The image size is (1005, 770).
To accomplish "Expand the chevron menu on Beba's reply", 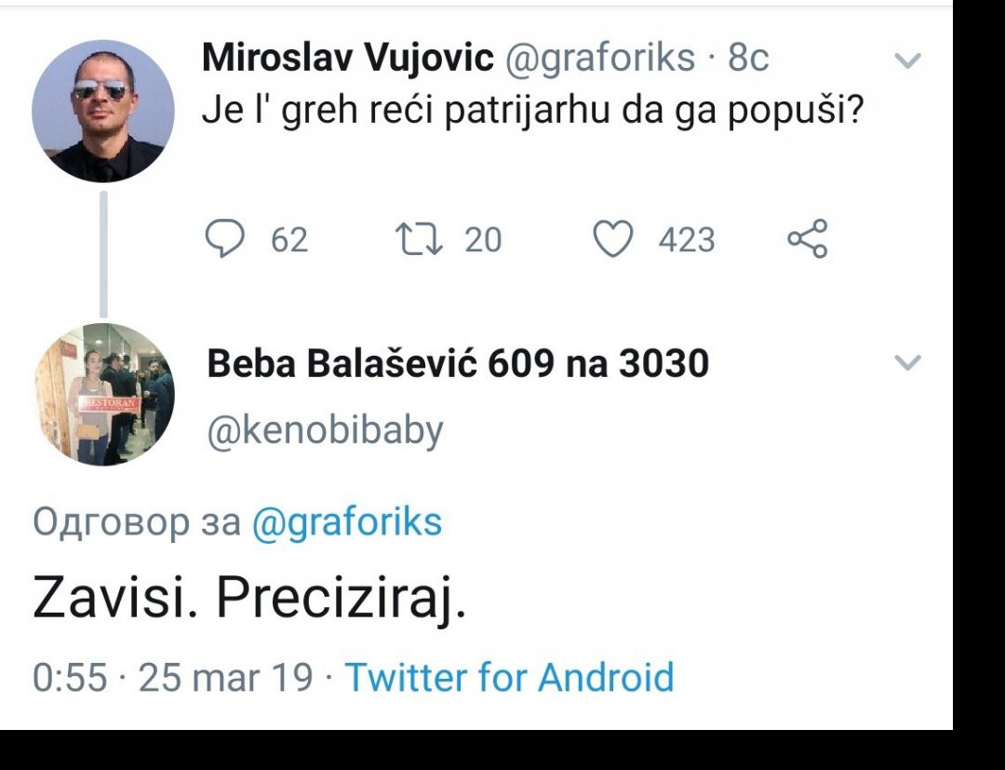I will (906, 363).
